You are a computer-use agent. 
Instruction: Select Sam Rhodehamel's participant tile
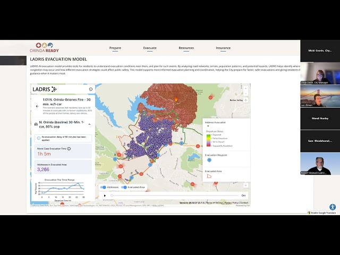[x=320, y=141]
